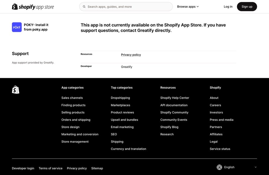
Task: Click the Shopify bag logo in footer
Action: coord(16,90)
